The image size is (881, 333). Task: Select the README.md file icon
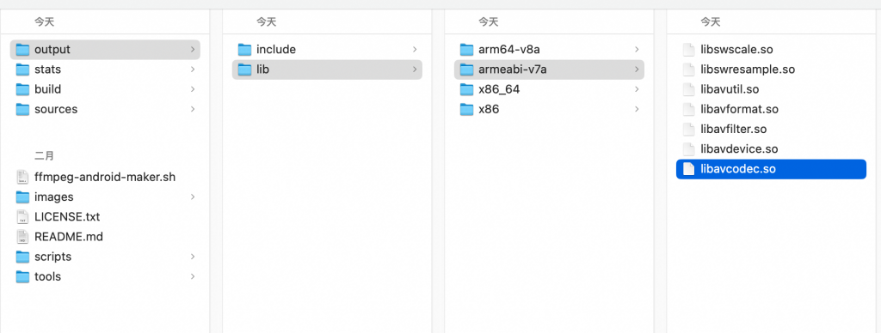(22, 237)
